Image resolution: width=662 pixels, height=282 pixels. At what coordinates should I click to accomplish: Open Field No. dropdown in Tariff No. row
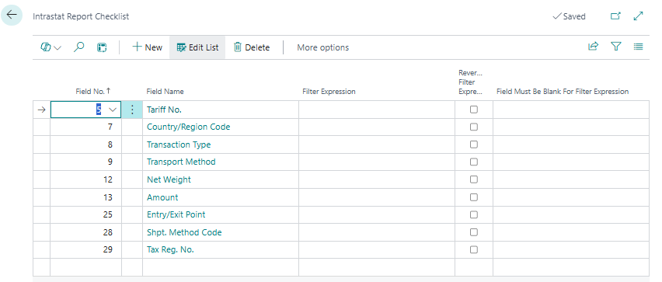[x=113, y=110]
